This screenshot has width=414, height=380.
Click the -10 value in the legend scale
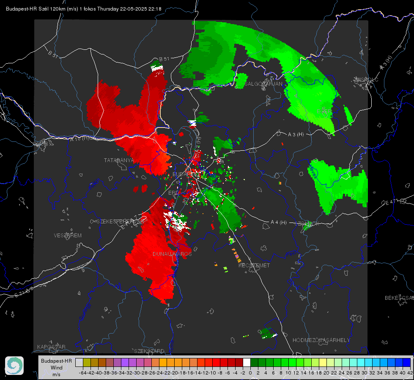point(212,373)
